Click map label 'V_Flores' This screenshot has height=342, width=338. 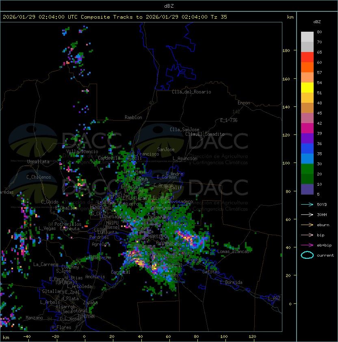point(61,327)
